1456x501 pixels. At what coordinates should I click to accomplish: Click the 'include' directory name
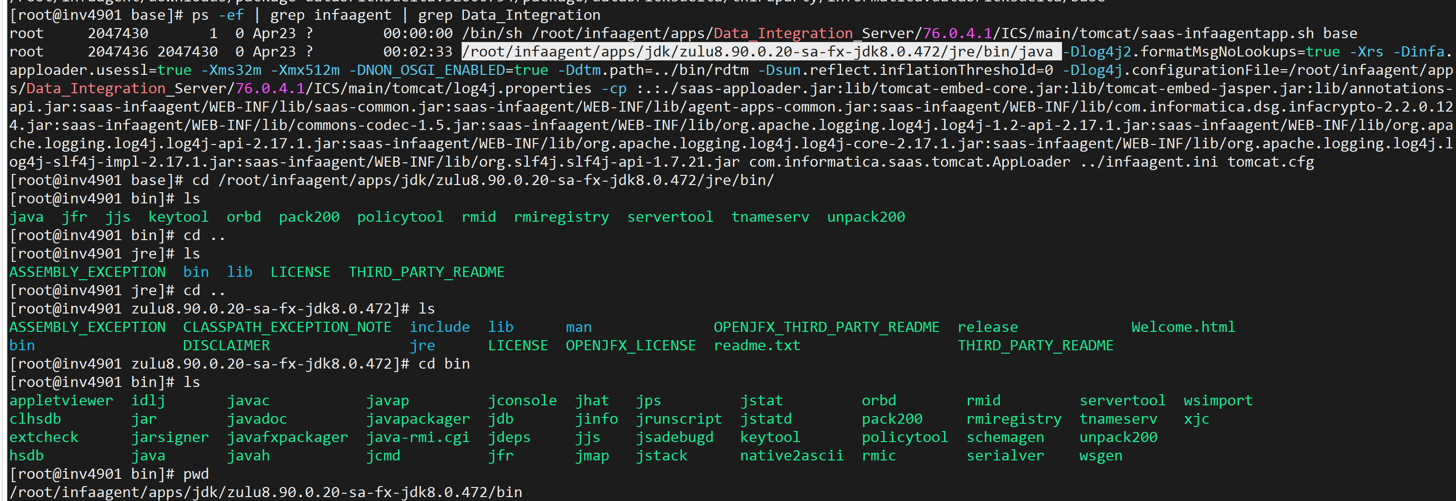point(440,327)
